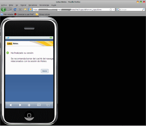
Task: Open the Herramientas menu
Action: (44, 5)
